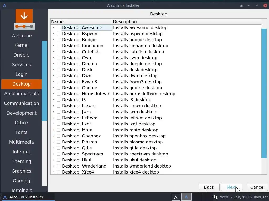Go to the Welcome step in sidebar
Screen dimensions: 269x201
(22, 36)
